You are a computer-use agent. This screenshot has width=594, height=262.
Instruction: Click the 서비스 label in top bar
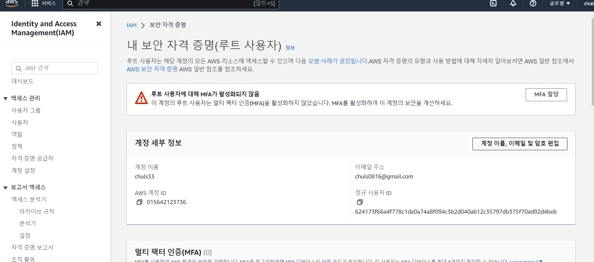(49, 3)
